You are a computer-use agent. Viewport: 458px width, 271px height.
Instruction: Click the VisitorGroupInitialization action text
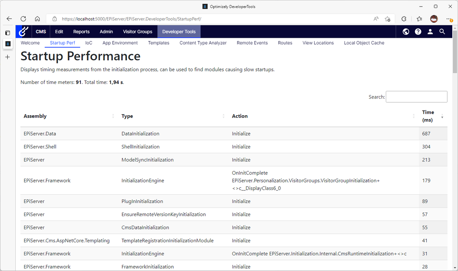click(x=306, y=180)
